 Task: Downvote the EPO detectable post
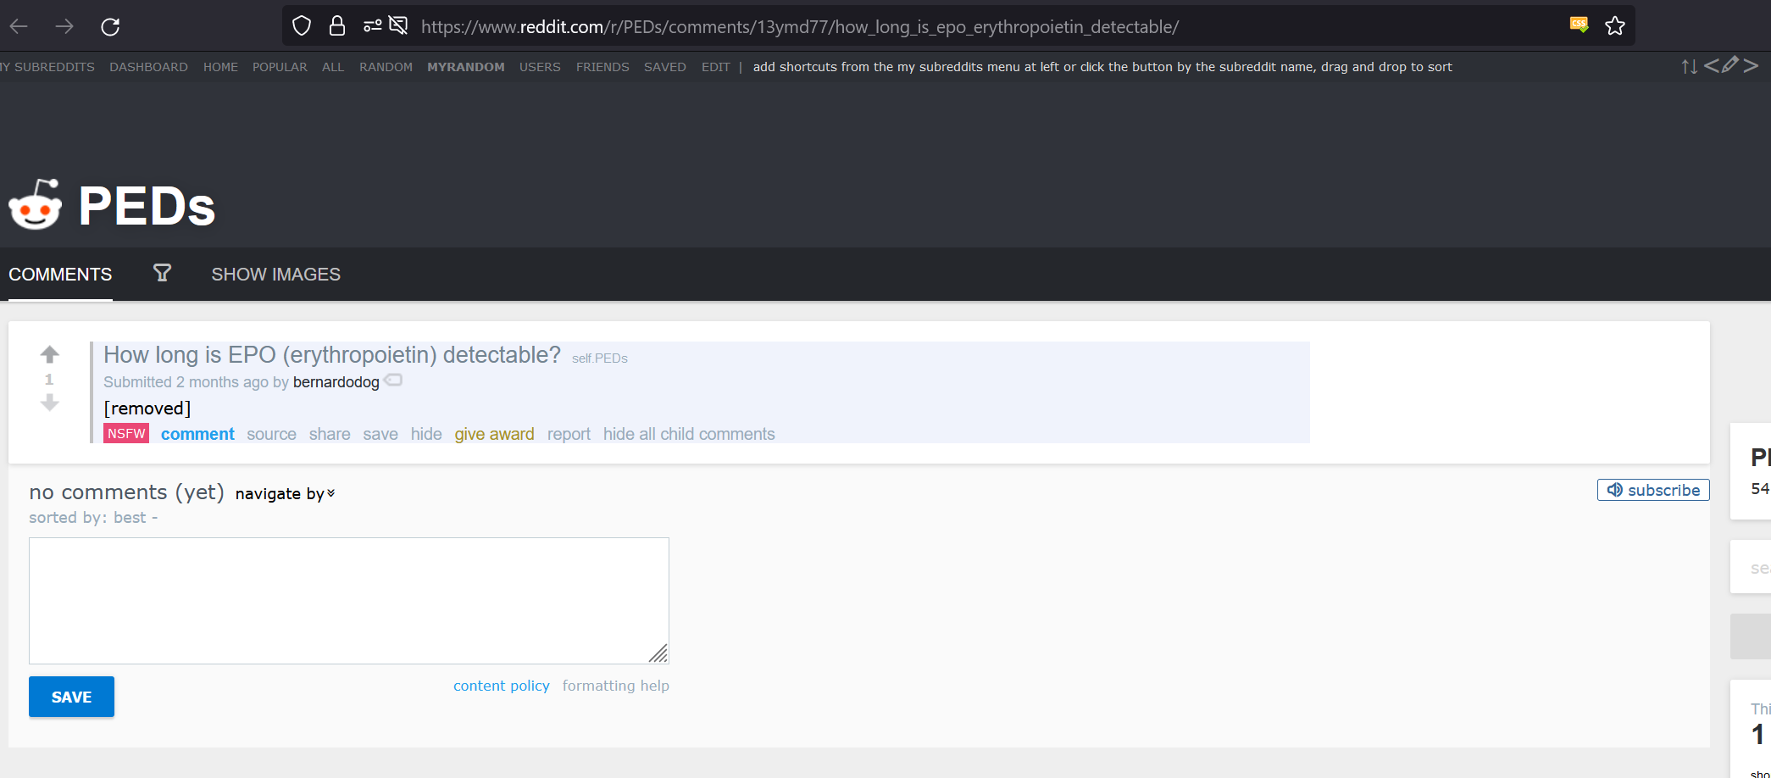click(50, 403)
